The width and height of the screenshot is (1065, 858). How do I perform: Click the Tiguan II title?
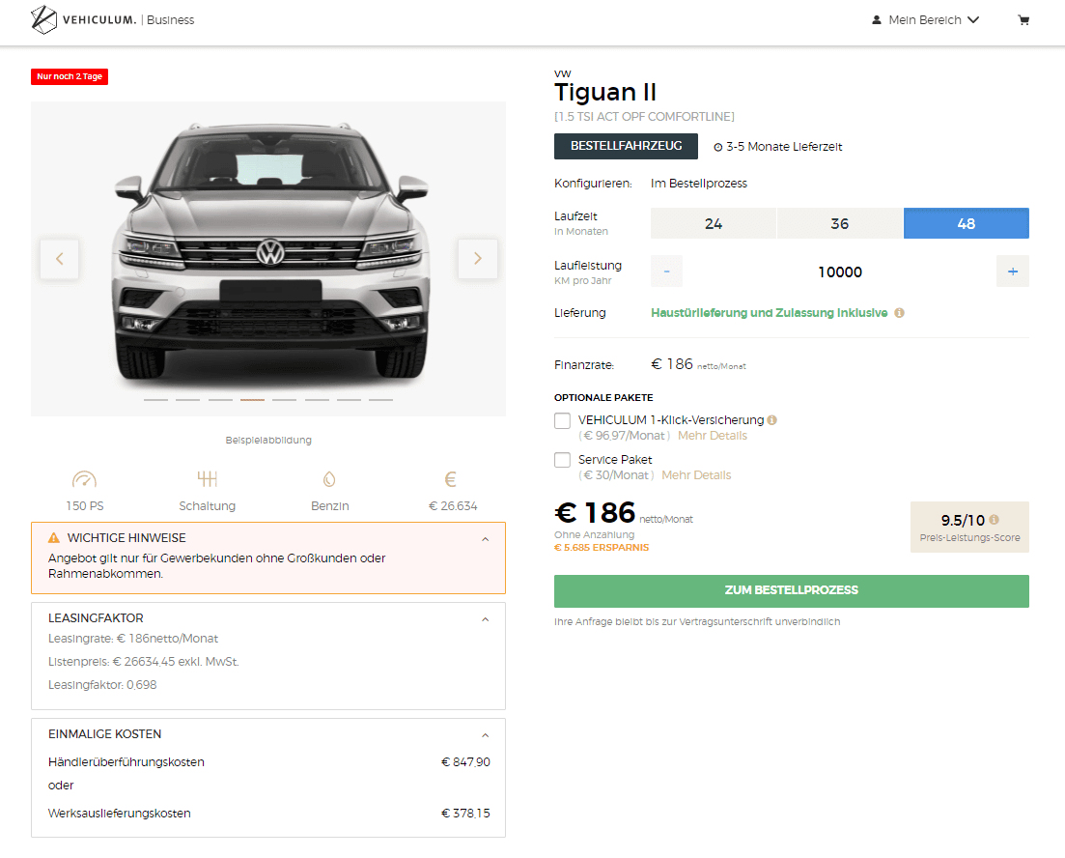605,92
